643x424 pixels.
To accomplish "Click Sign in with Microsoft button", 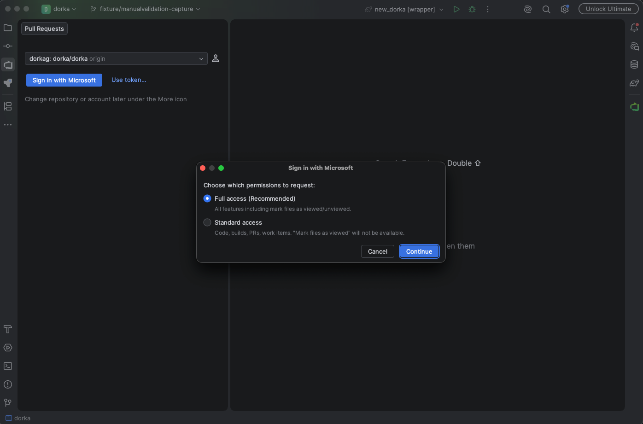I will pyautogui.click(x=64, y=80).
